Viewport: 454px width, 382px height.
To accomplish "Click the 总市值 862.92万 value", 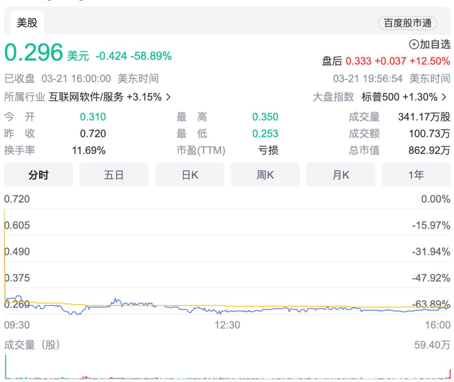I will 429,150.
